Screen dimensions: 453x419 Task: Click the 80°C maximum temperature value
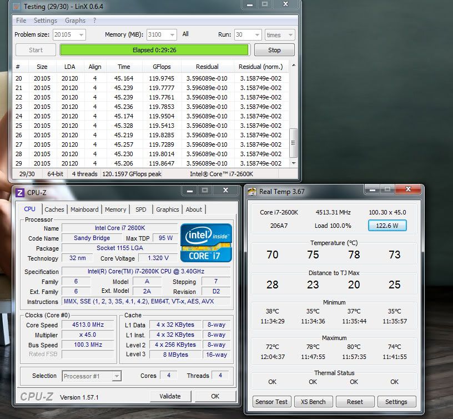(354, 347)
